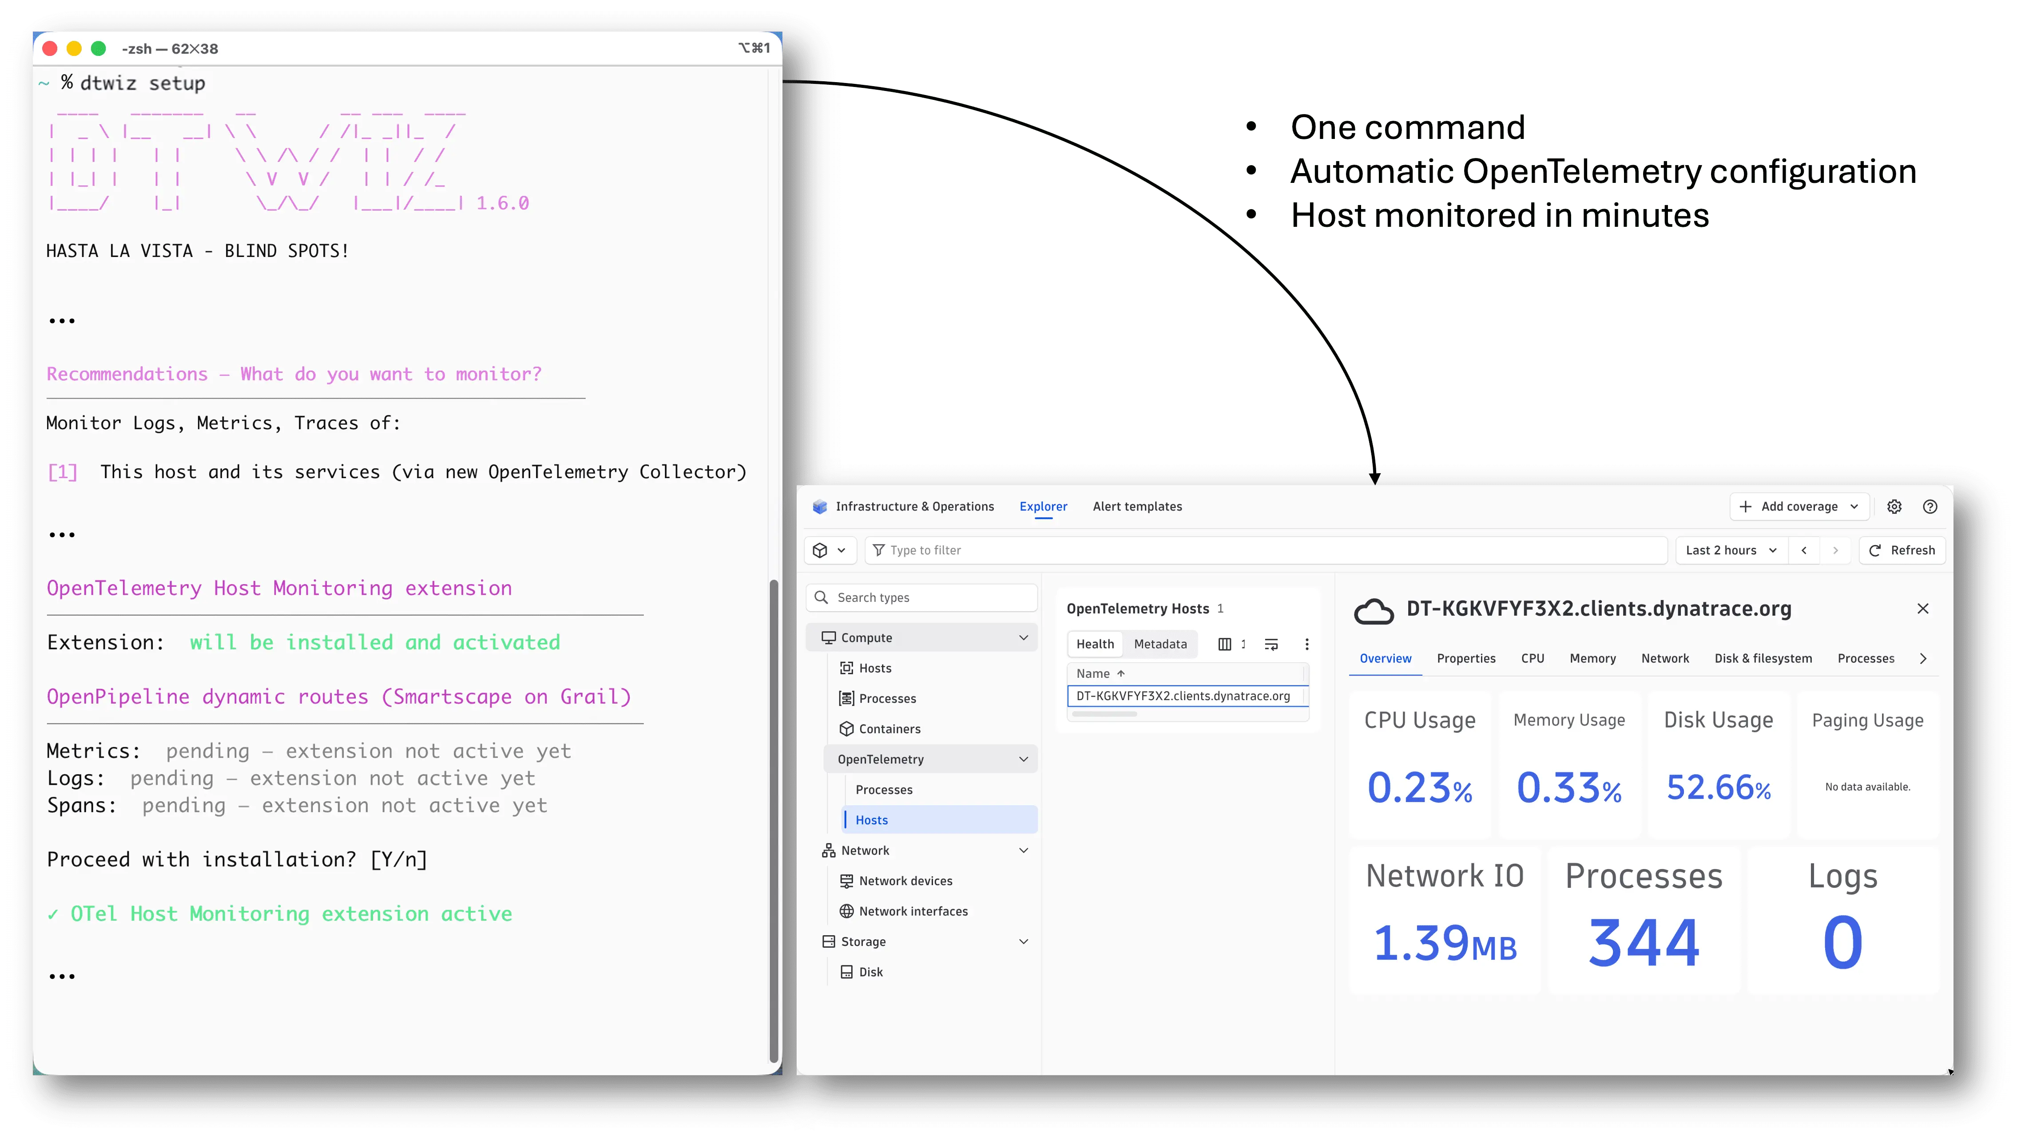Select Network interfaces in sidebar

(x=913, y=911)
